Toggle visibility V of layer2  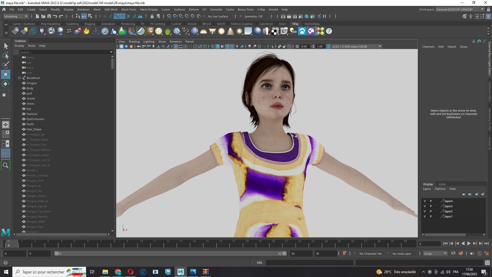tap(425, 211)
